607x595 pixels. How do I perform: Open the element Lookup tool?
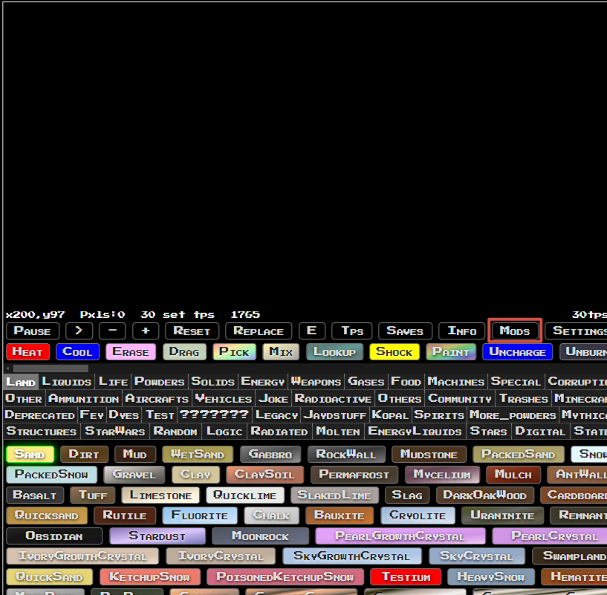click(334, 352)
